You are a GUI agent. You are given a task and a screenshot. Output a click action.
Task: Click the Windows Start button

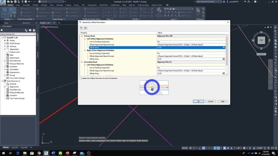[x=3, y=153]
